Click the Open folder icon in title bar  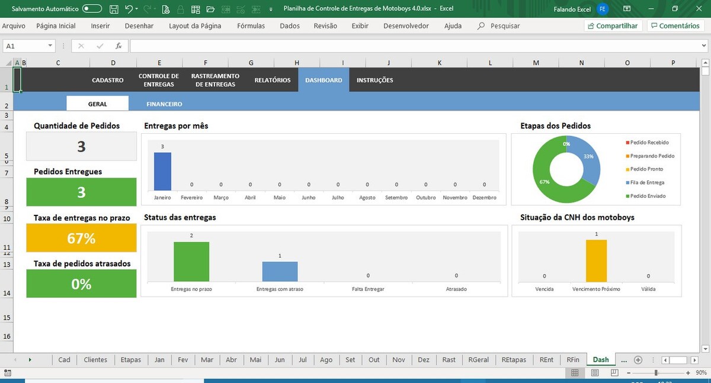click(210, 9)
